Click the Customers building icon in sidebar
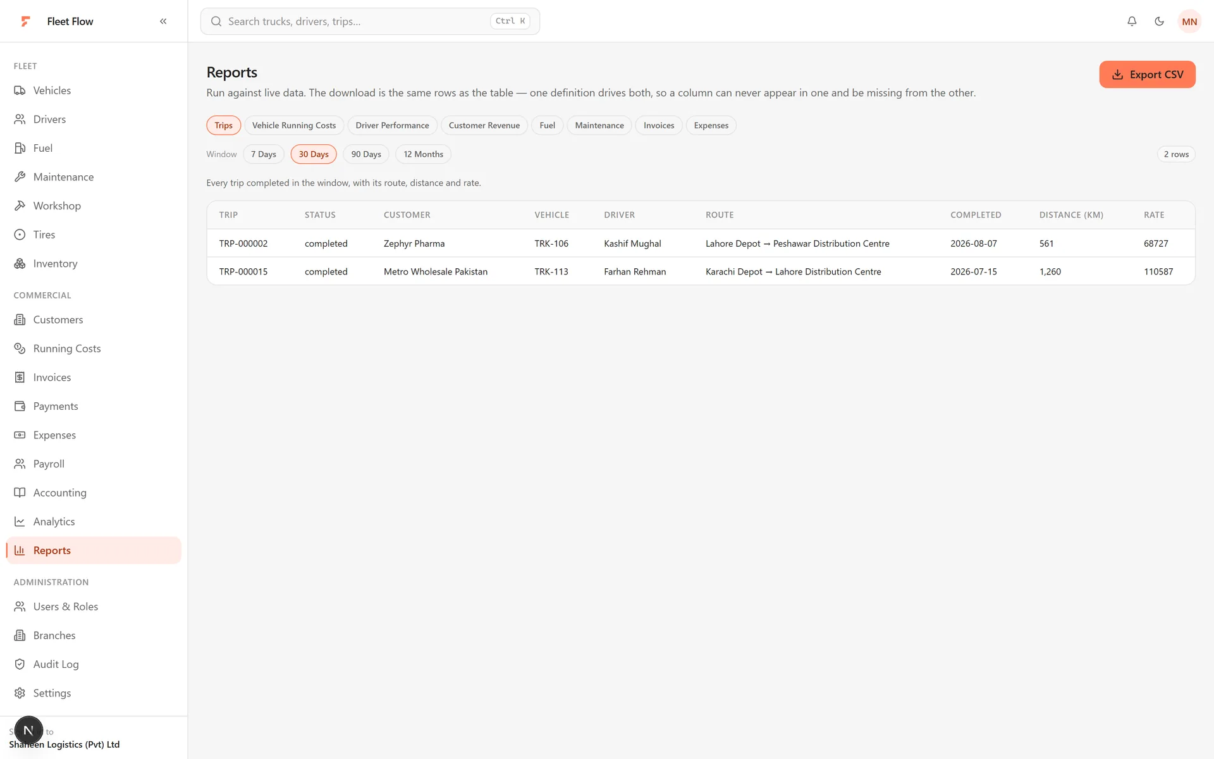This screenshot has height=759, width=1214. click(x=20, y=320)
